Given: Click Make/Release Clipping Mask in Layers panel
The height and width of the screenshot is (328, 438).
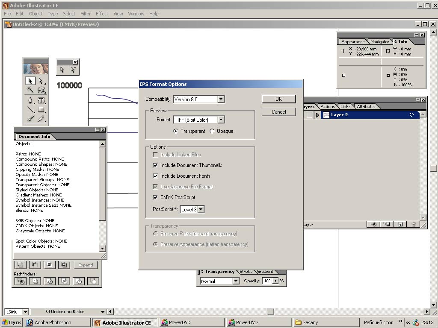Looking at the screenshot, I should pos(373,224).
